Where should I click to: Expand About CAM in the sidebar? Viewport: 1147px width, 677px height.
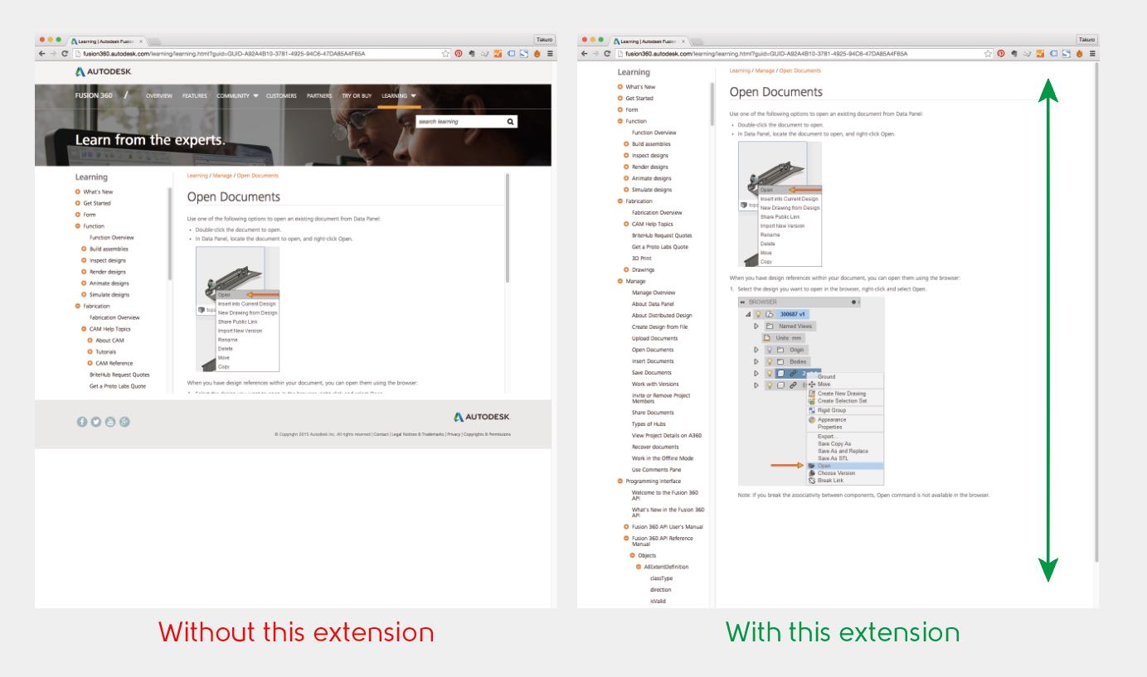[x=90, y=341]
